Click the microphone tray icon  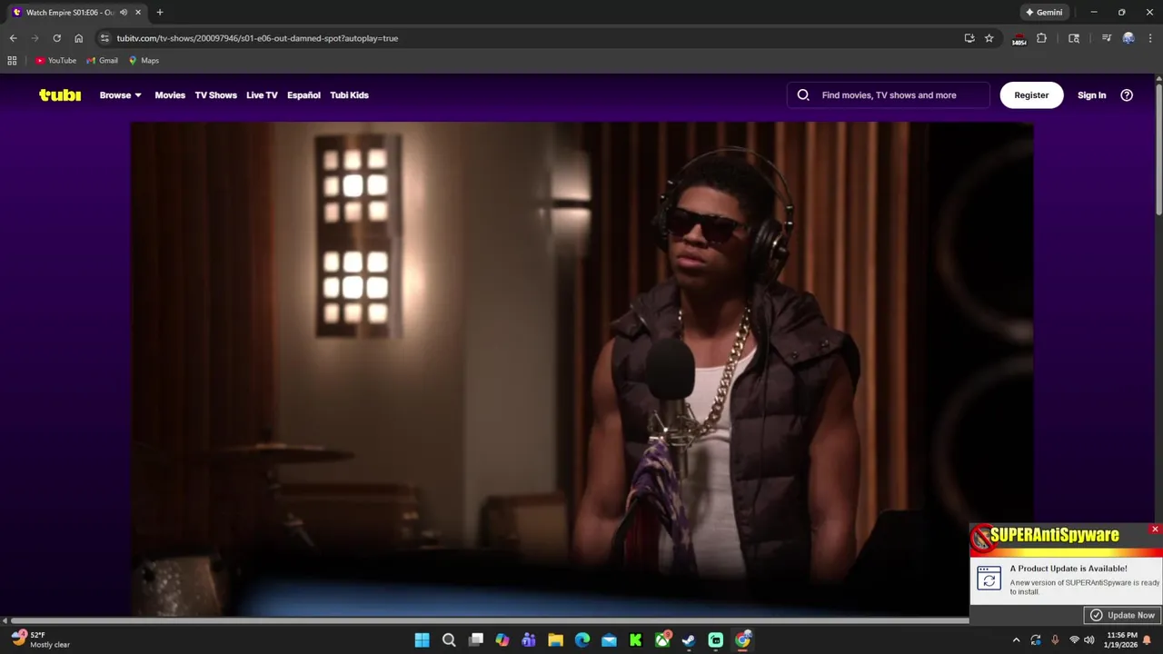click(1055, 640)
